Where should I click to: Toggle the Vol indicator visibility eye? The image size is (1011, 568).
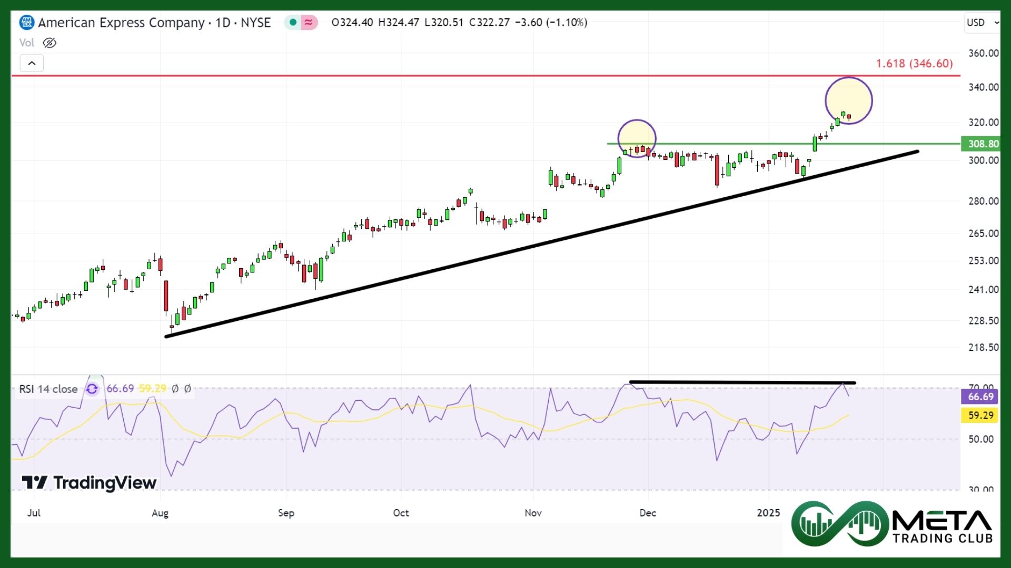[49, 43]
